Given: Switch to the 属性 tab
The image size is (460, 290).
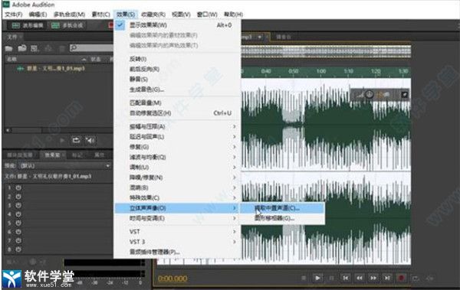Looking at the screenshot, I should [x=99, y=155].
